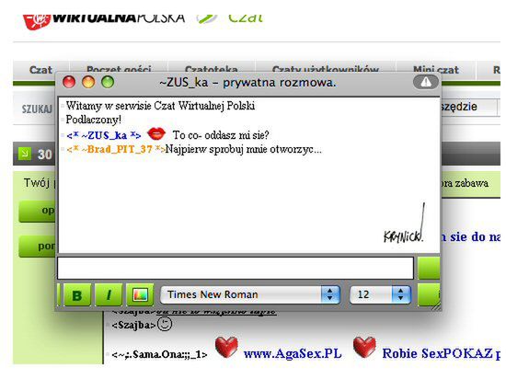The height and width of the screenshot is (379, 506).
Task: Click the green button starting with 'op'
Action: click(37, 211)
